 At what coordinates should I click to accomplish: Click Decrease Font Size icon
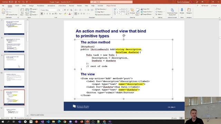[68, 10]
